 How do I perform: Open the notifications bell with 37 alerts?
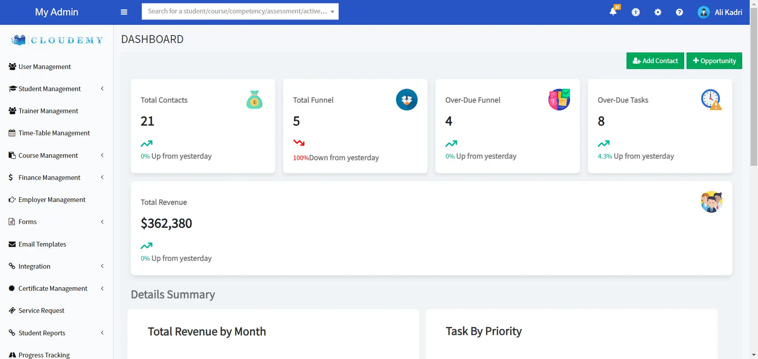click(x=612, y=12)
